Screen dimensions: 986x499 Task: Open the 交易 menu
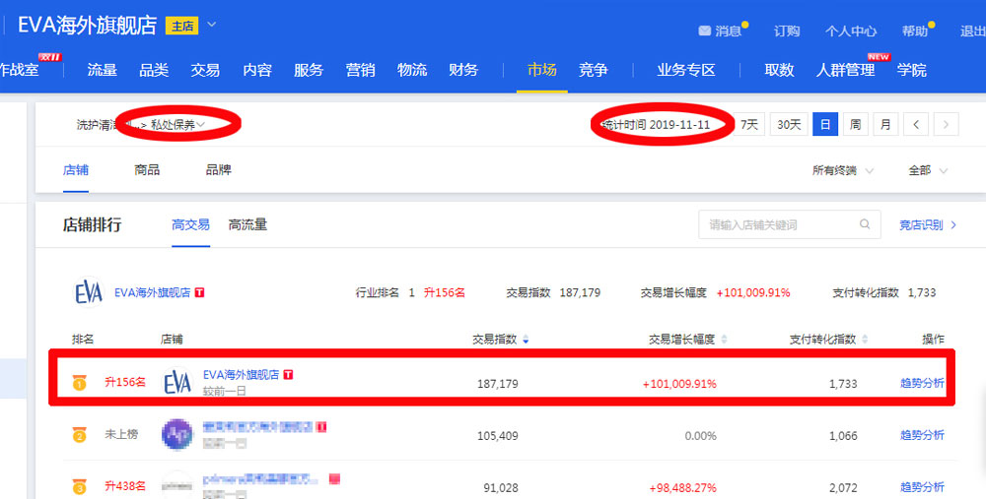[206, 70]
